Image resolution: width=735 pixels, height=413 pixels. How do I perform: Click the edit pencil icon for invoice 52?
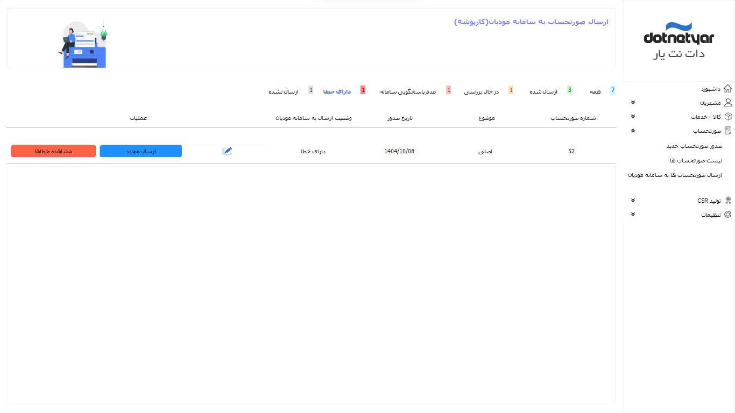pos(227,151)
